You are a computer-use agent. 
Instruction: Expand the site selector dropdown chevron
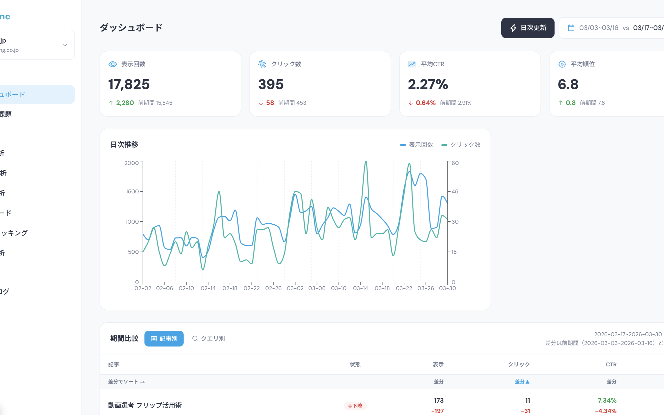(x=64, y=45)
